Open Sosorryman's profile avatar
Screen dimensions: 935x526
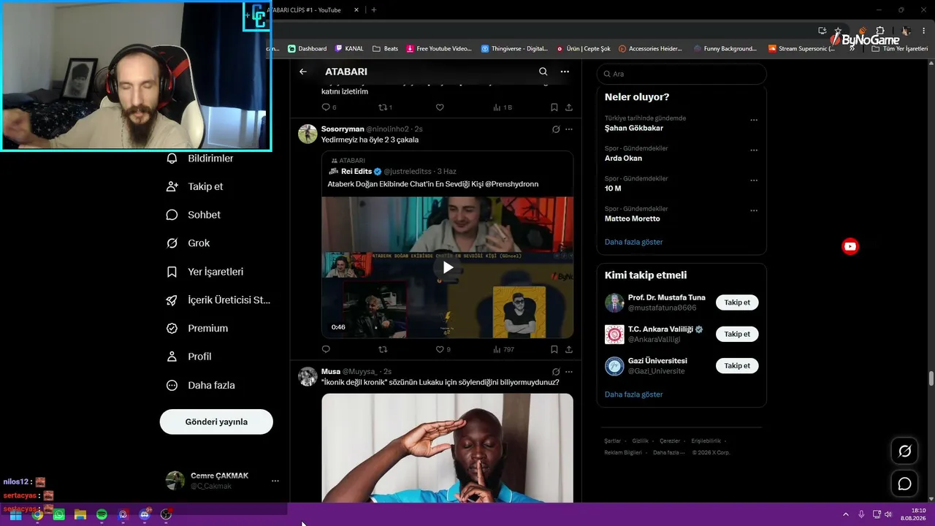point(308,134)
